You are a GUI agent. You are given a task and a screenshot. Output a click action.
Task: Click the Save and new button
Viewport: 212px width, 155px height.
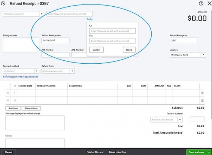[197, 152]
